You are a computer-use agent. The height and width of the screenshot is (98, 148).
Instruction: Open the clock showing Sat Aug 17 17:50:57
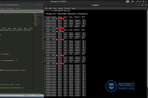pyautogui.click(x=58, y=2)
